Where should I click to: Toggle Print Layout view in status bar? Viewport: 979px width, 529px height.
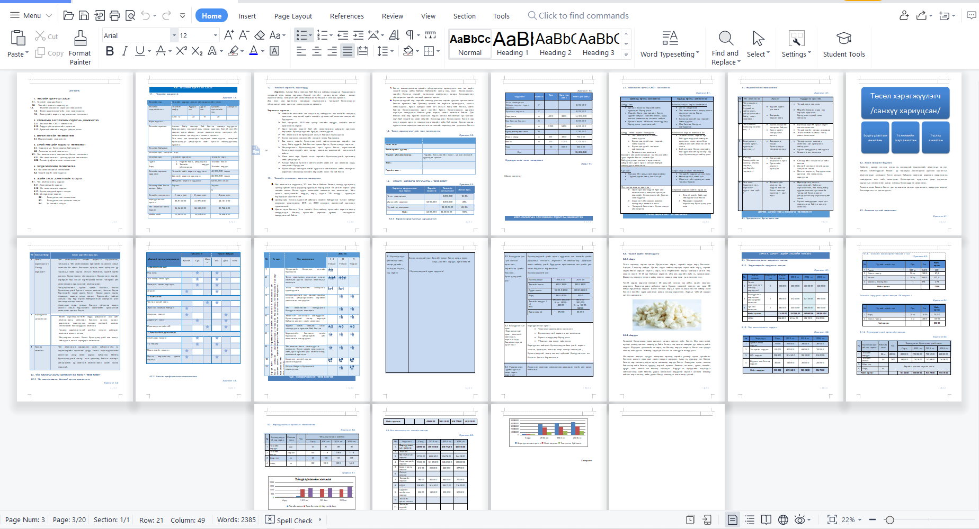733,519
